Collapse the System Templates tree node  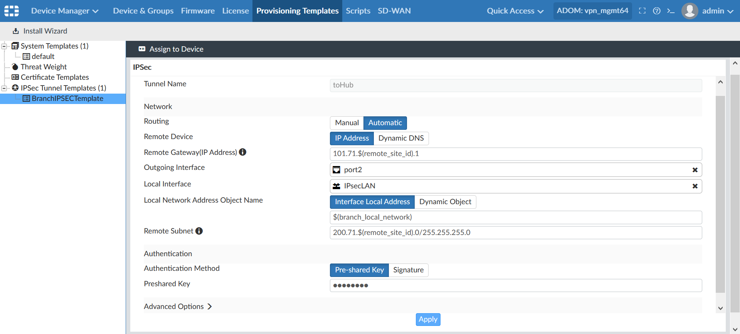click(x=4, y=46)
